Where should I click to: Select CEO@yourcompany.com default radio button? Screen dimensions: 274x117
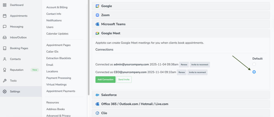pos(254,72)
